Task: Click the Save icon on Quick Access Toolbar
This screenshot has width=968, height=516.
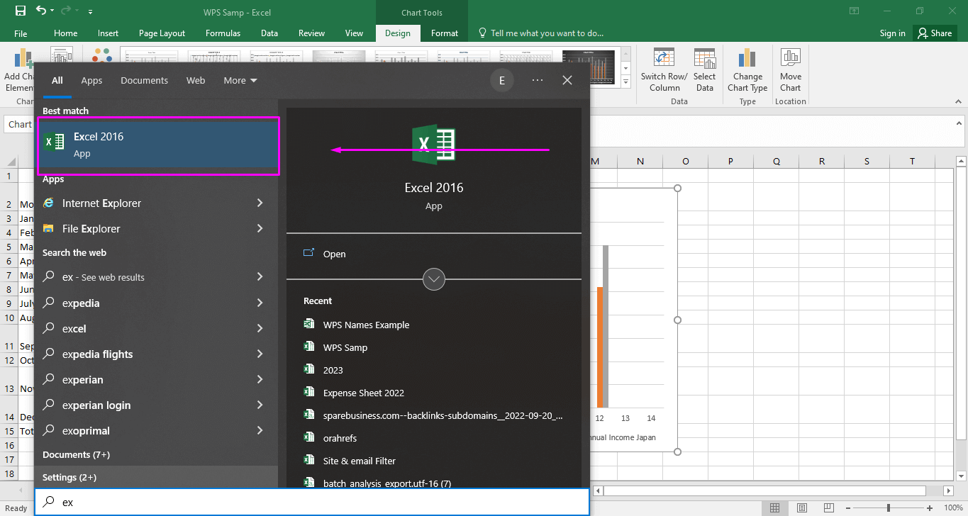Action: point(19,11)
